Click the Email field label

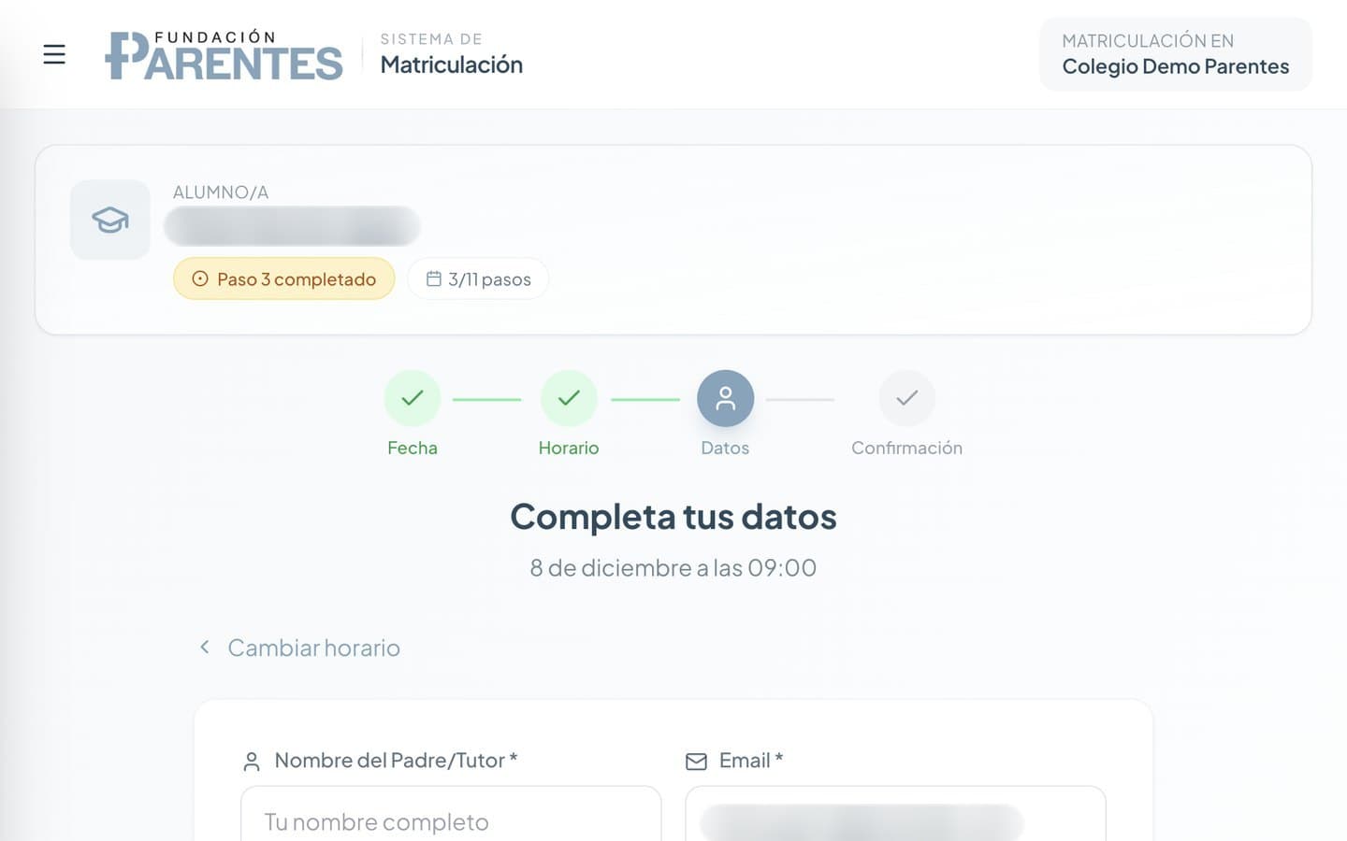751,761
